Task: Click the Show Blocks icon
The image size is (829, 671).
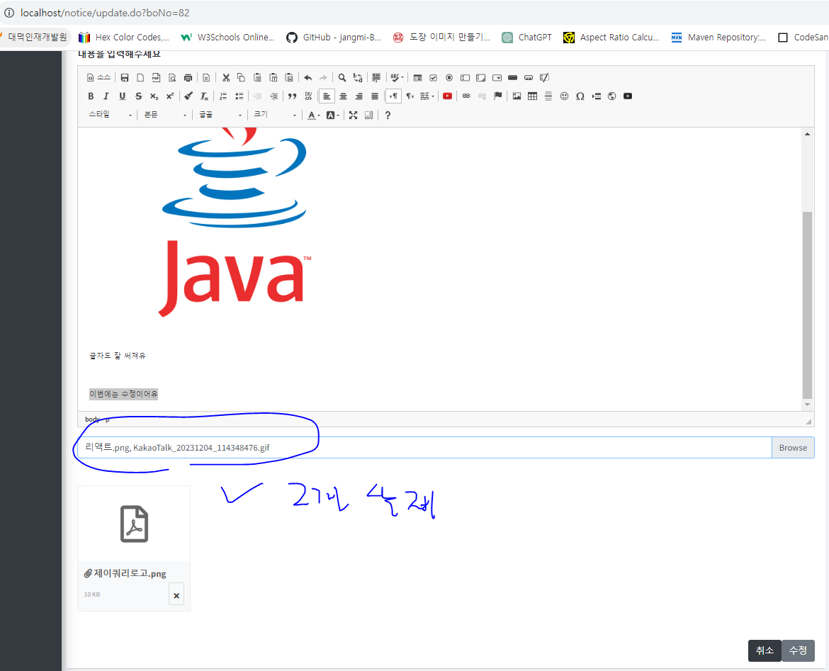Action: [369, 115]
